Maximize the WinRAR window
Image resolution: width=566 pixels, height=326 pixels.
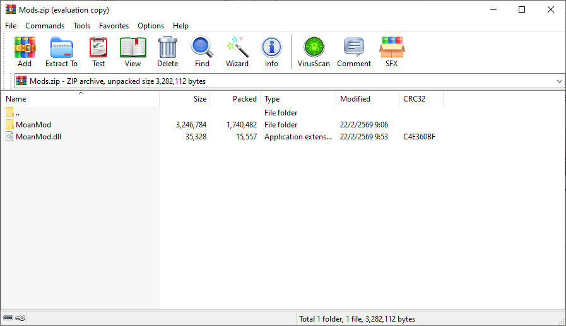tap(522, 9)
